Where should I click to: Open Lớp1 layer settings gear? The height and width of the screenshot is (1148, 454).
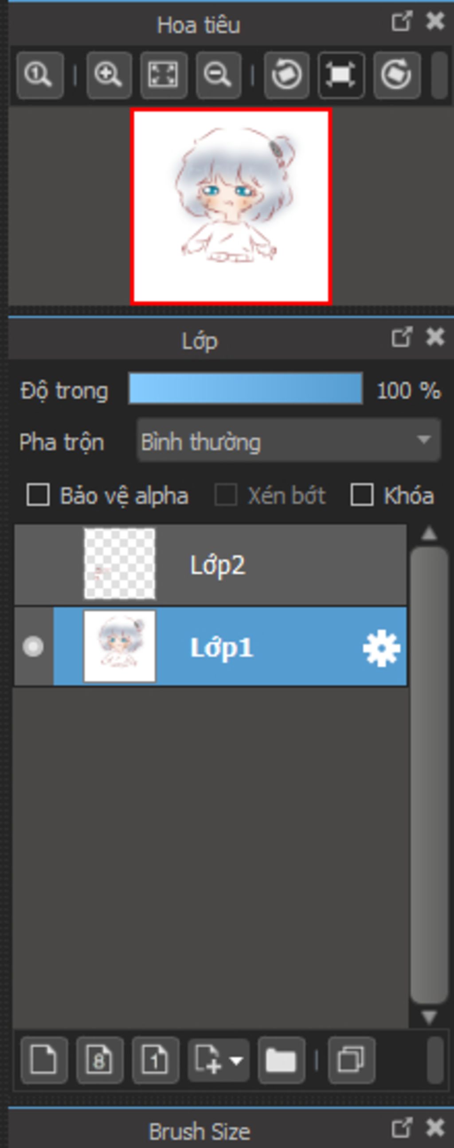coord(381,649)
